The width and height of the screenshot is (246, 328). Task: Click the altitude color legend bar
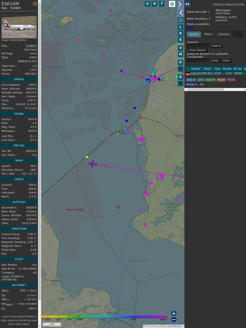click(x=104, y=317)
